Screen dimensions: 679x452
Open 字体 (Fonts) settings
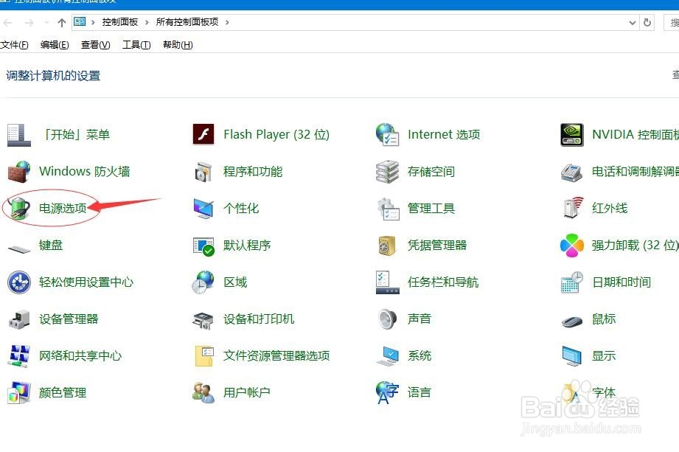(603, 392)
